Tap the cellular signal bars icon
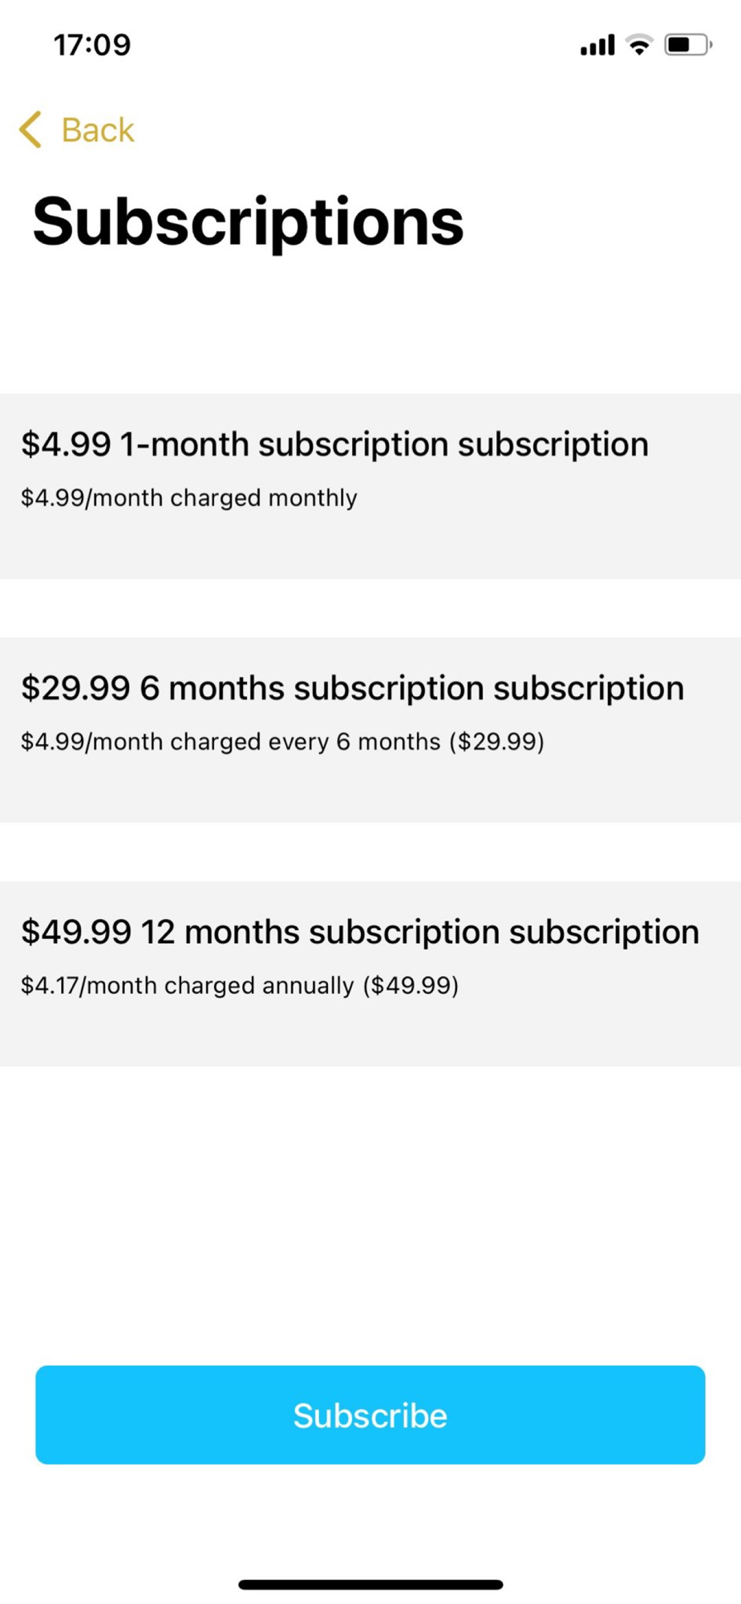This screenshot has width=741, height=1604. point(597,45)
